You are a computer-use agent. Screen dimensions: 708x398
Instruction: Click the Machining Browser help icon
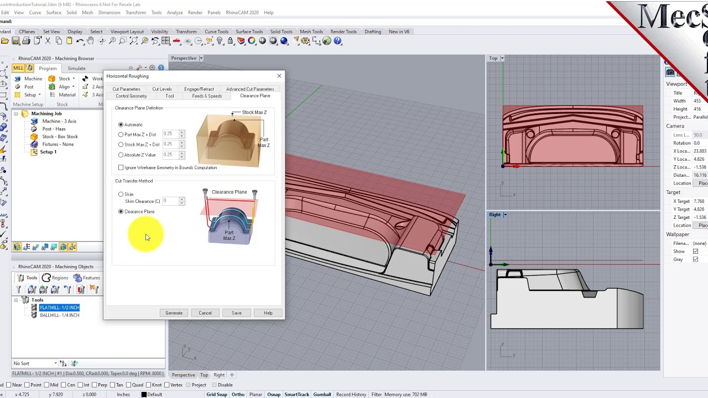point(161,68)
